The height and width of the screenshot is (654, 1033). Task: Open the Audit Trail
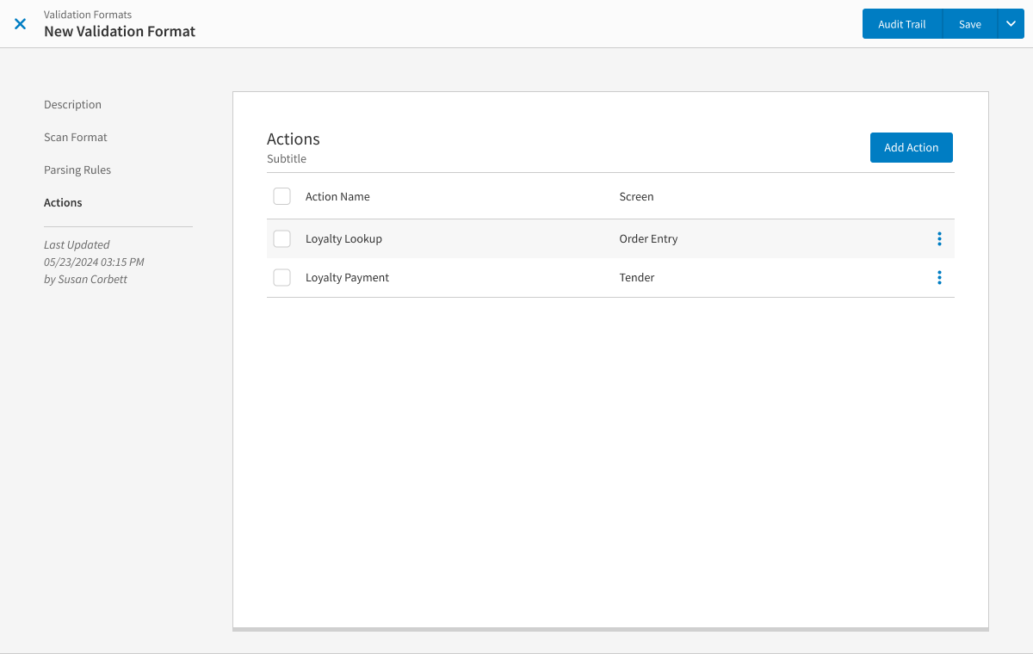point(901,23)
